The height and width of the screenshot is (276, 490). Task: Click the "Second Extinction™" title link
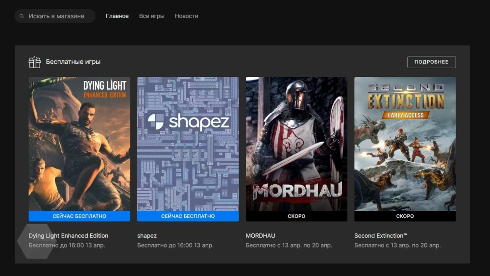coord(381,236)
